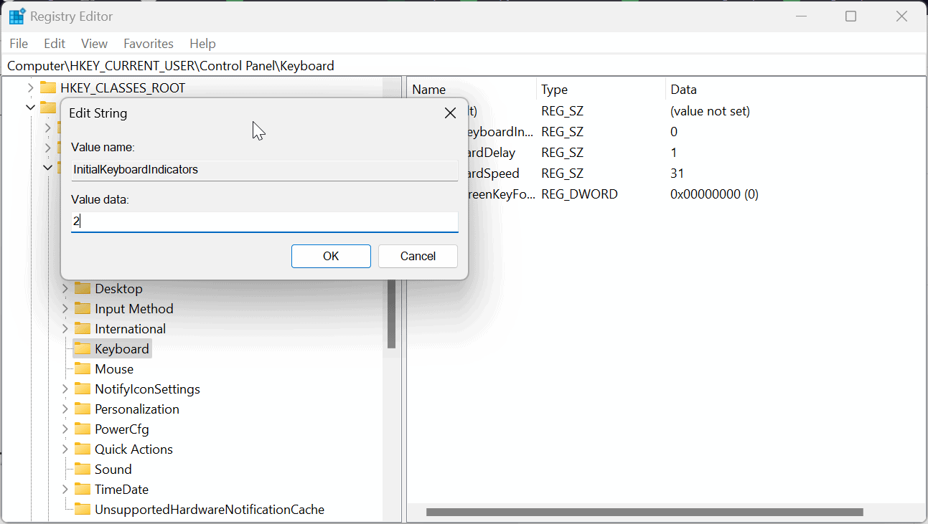This screenshot has height=524, width=928.
Task: Click the International folder icon
Action: tap(83, 329)
